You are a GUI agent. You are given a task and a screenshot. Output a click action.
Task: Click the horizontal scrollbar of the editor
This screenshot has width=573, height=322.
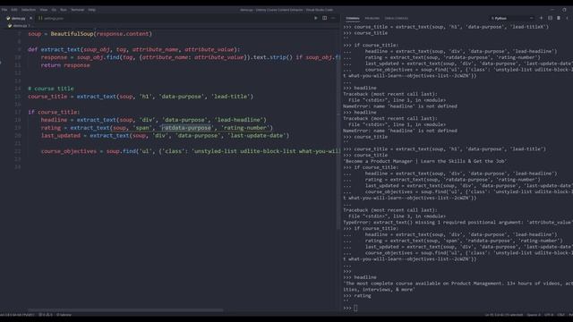pyautogui.click(x=125, y=310)
